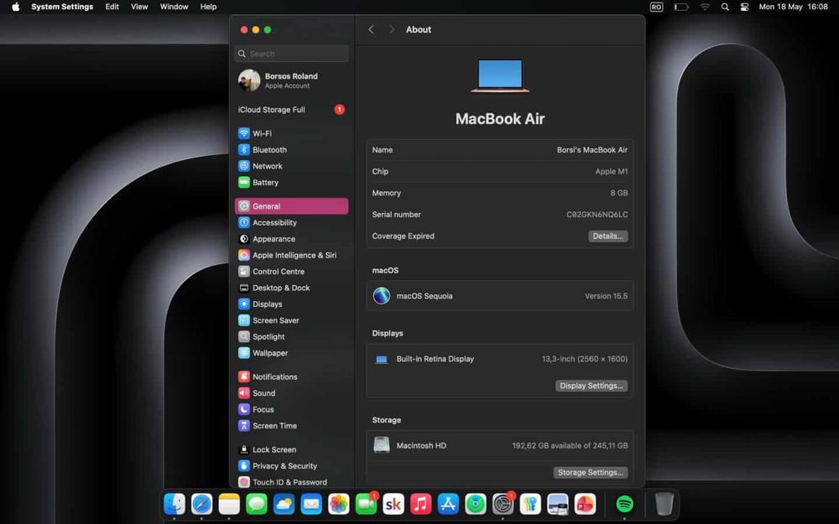The width and height of the screenshot is (839, 524).
Task: Click the date and time in menu bar
Action: [793, 7]
